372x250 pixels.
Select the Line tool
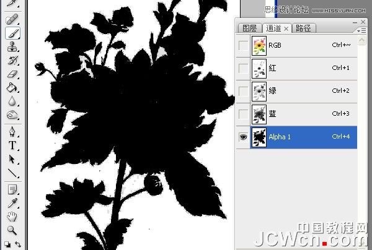(x=12, y=173)
